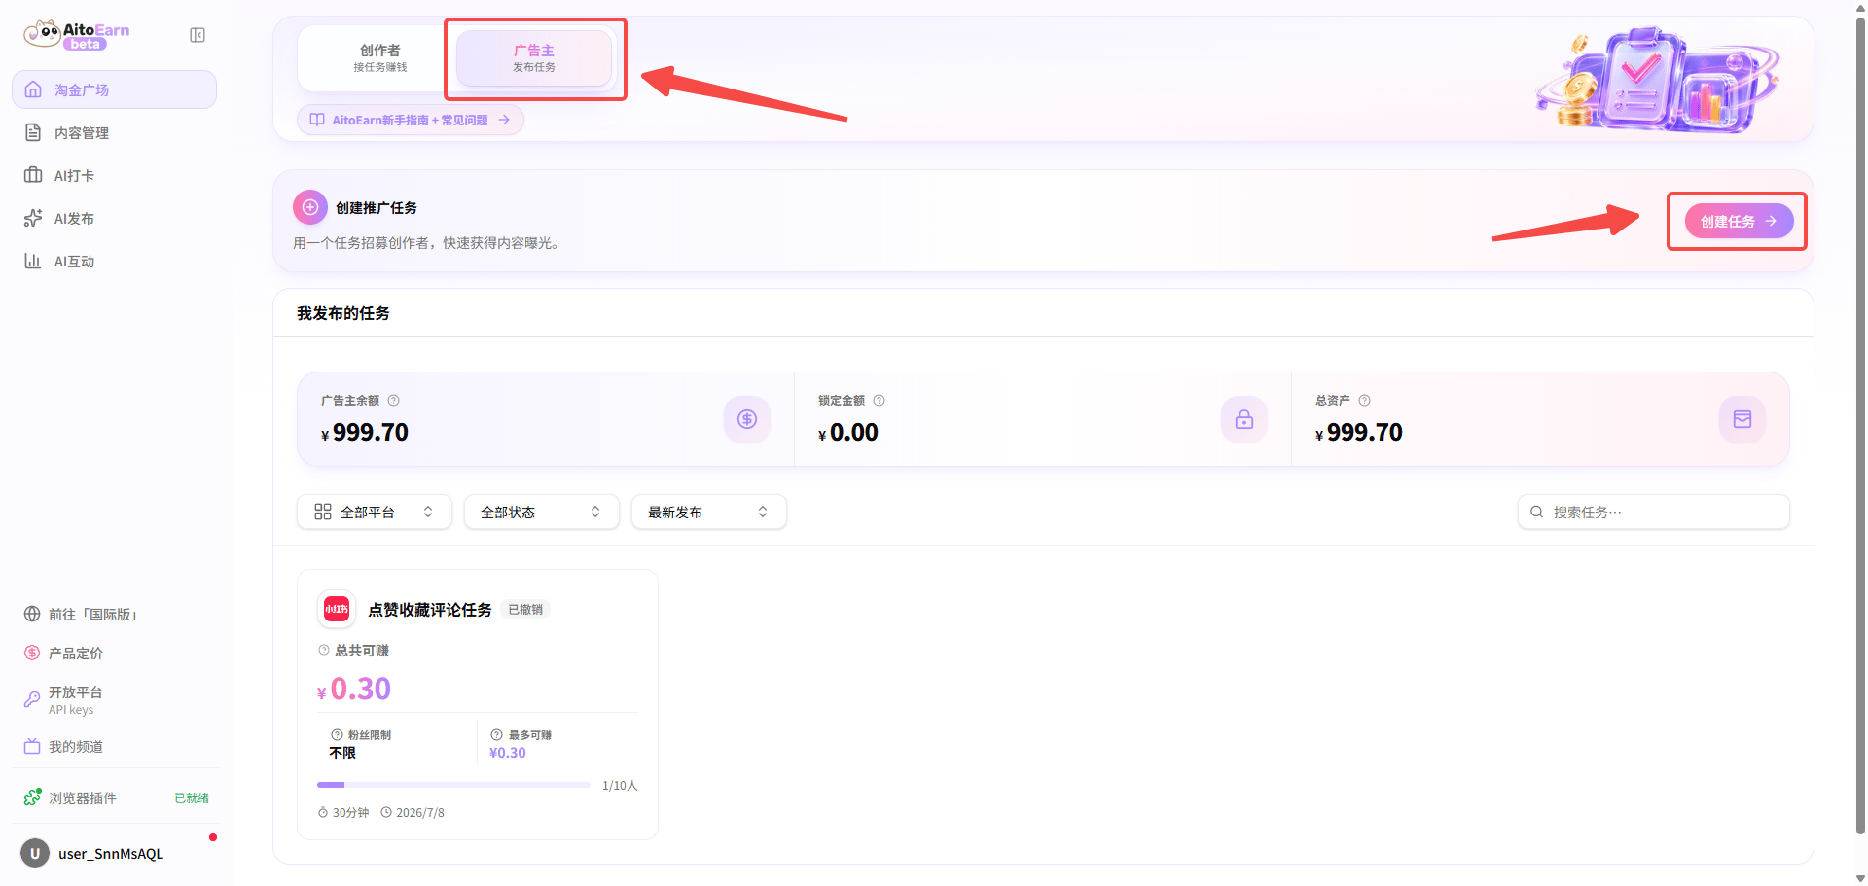1868x886 pixels.
Task: Open 产品定价 in the sidebar
Action: (x=114, y=654)
